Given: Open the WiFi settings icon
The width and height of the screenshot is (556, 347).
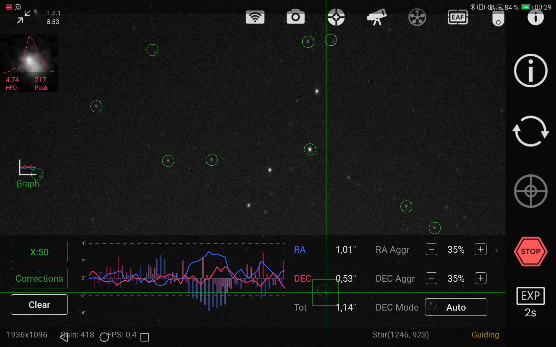Looking at the screenshot, I should tap(255, 17).
